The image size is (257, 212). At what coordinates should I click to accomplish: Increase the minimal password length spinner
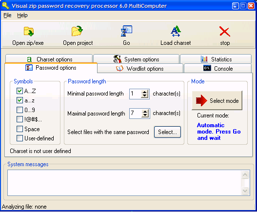(x=144, y=92)
